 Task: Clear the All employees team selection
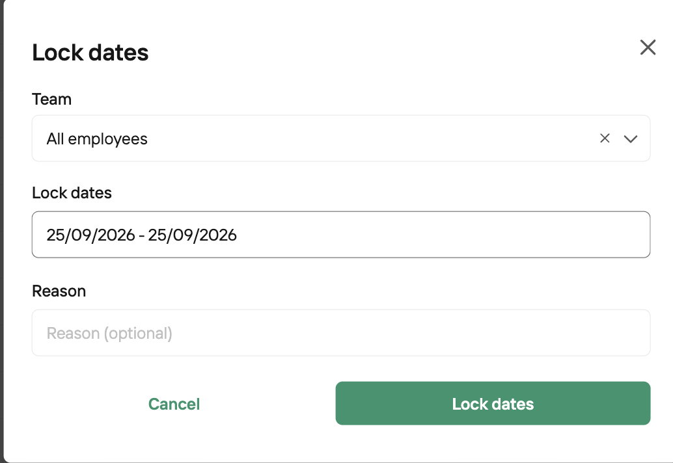pyautogui.click(x=605, y=138)
